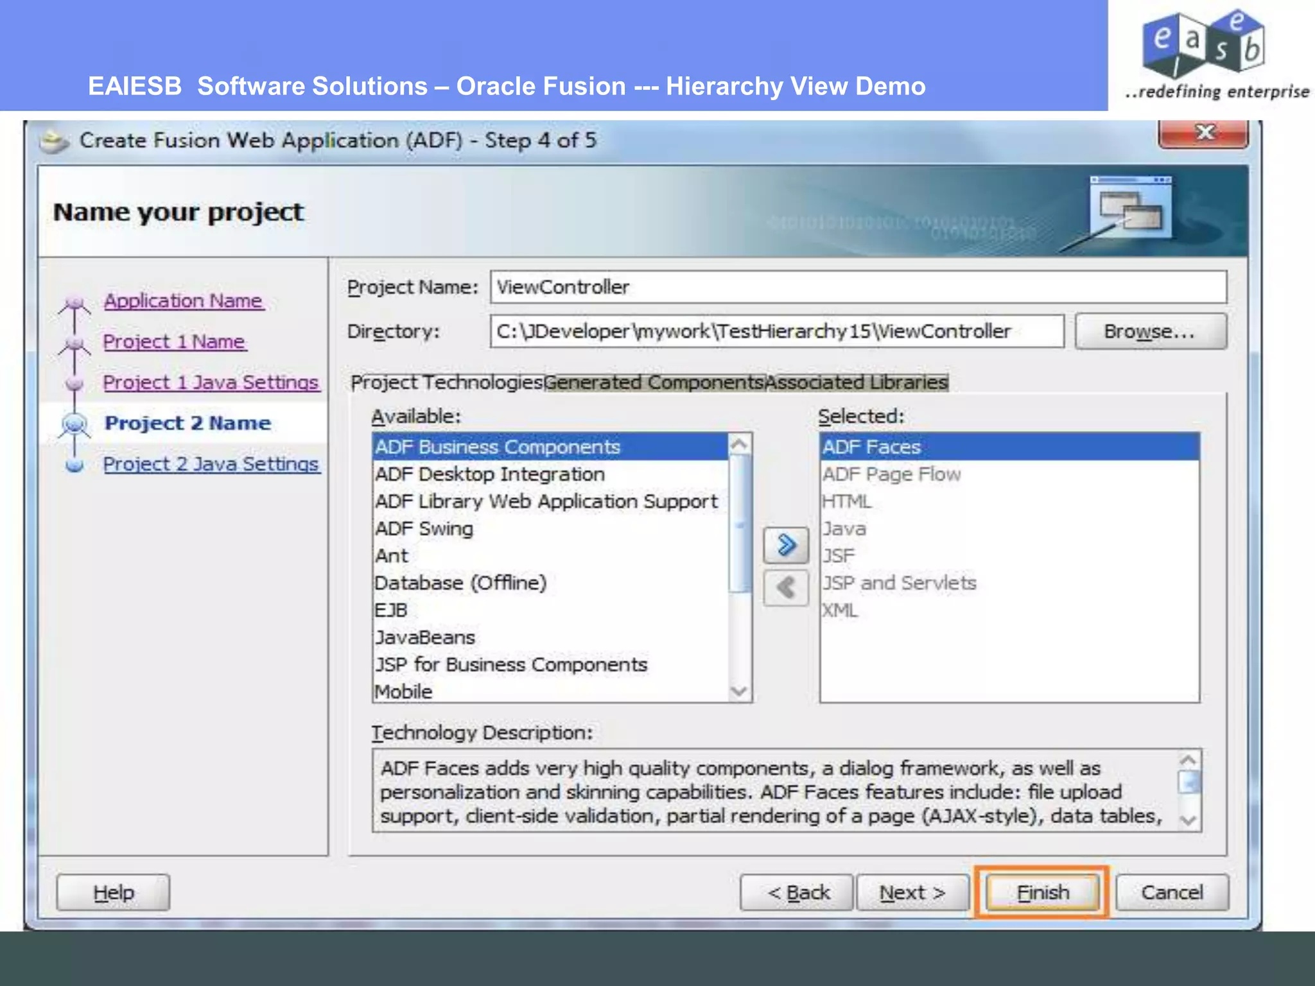Viewport: 1315px width, 986px height.
Task: Select XML in Selected list
Action: pos(1009,610)
